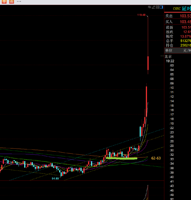Click the 单位 unit row label
Screen dimensions: 191x200
169,51
